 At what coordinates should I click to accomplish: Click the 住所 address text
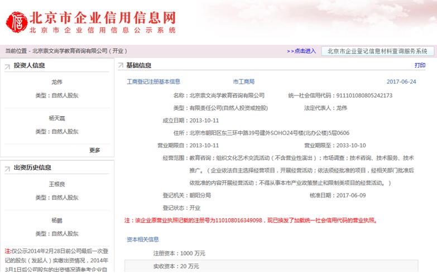269,133
